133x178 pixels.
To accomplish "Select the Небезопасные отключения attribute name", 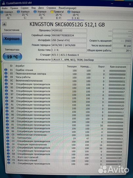I will pos(32,135).
